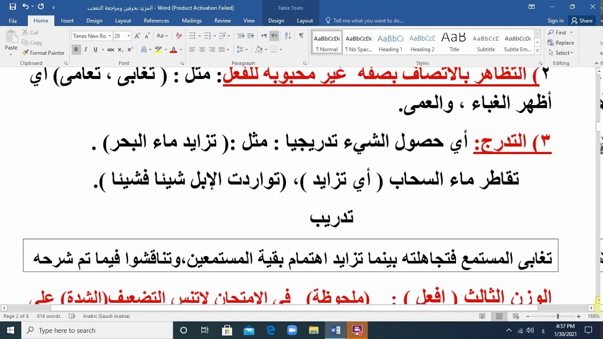The image size is (603, 339).
Task: Open File Explorer in the taskbar
Action: tap(314, 330)
